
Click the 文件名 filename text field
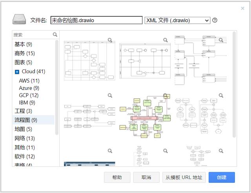96,20
